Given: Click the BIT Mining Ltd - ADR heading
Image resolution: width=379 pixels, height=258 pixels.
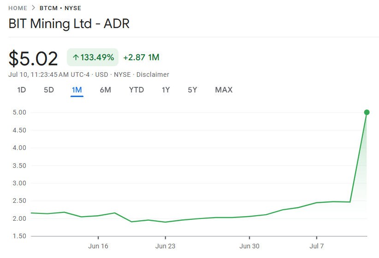Looking at the screenshot, I should 69,24.
